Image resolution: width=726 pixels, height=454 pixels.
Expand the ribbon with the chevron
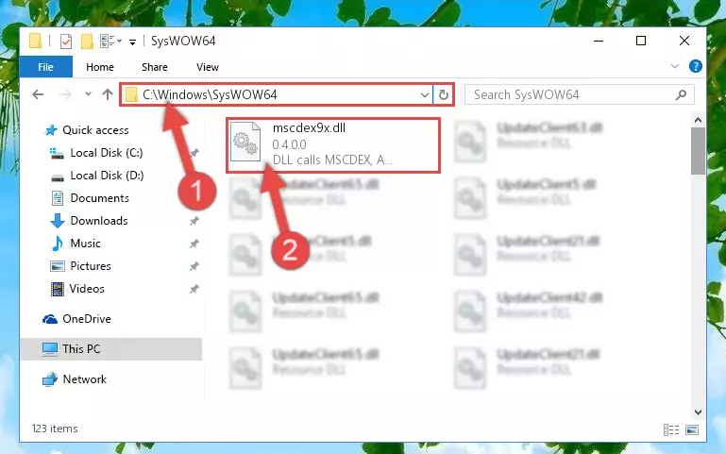coord(675,67)
